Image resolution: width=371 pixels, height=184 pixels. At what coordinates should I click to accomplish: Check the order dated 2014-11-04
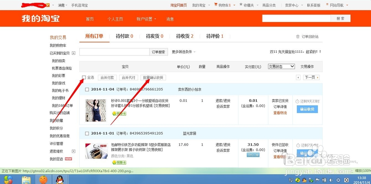click(87, 89)
